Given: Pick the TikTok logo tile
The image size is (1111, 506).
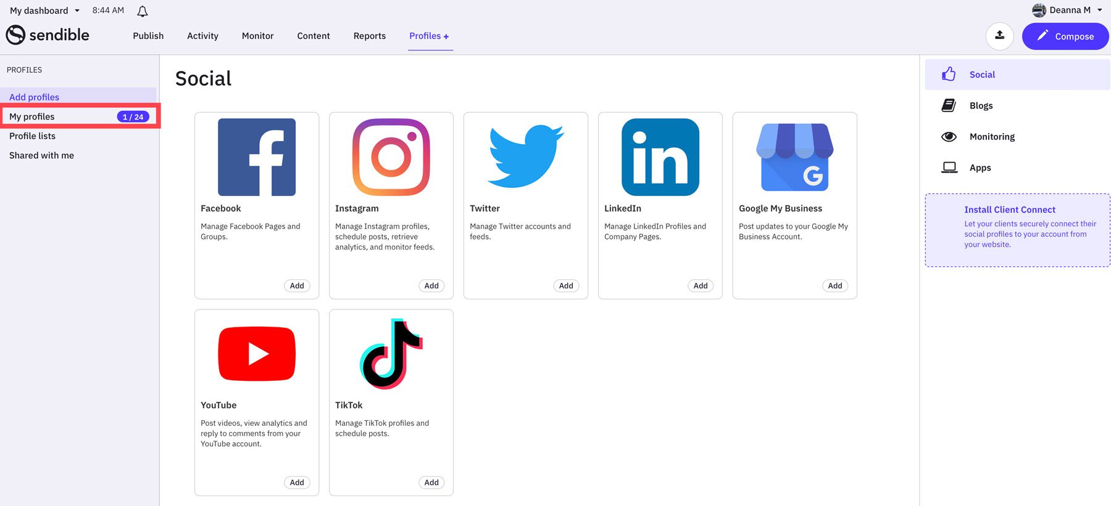Looking at the screenshot, I should coord(391,354).
